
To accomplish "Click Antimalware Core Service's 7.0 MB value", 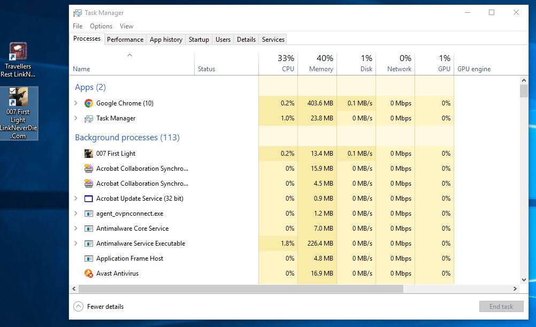I will coord(324,228).
